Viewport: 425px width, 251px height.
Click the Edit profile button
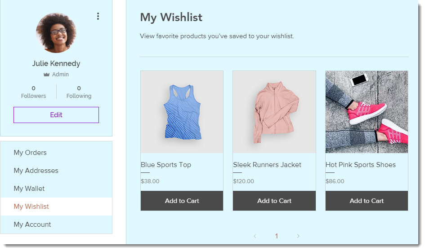[56, 115]
